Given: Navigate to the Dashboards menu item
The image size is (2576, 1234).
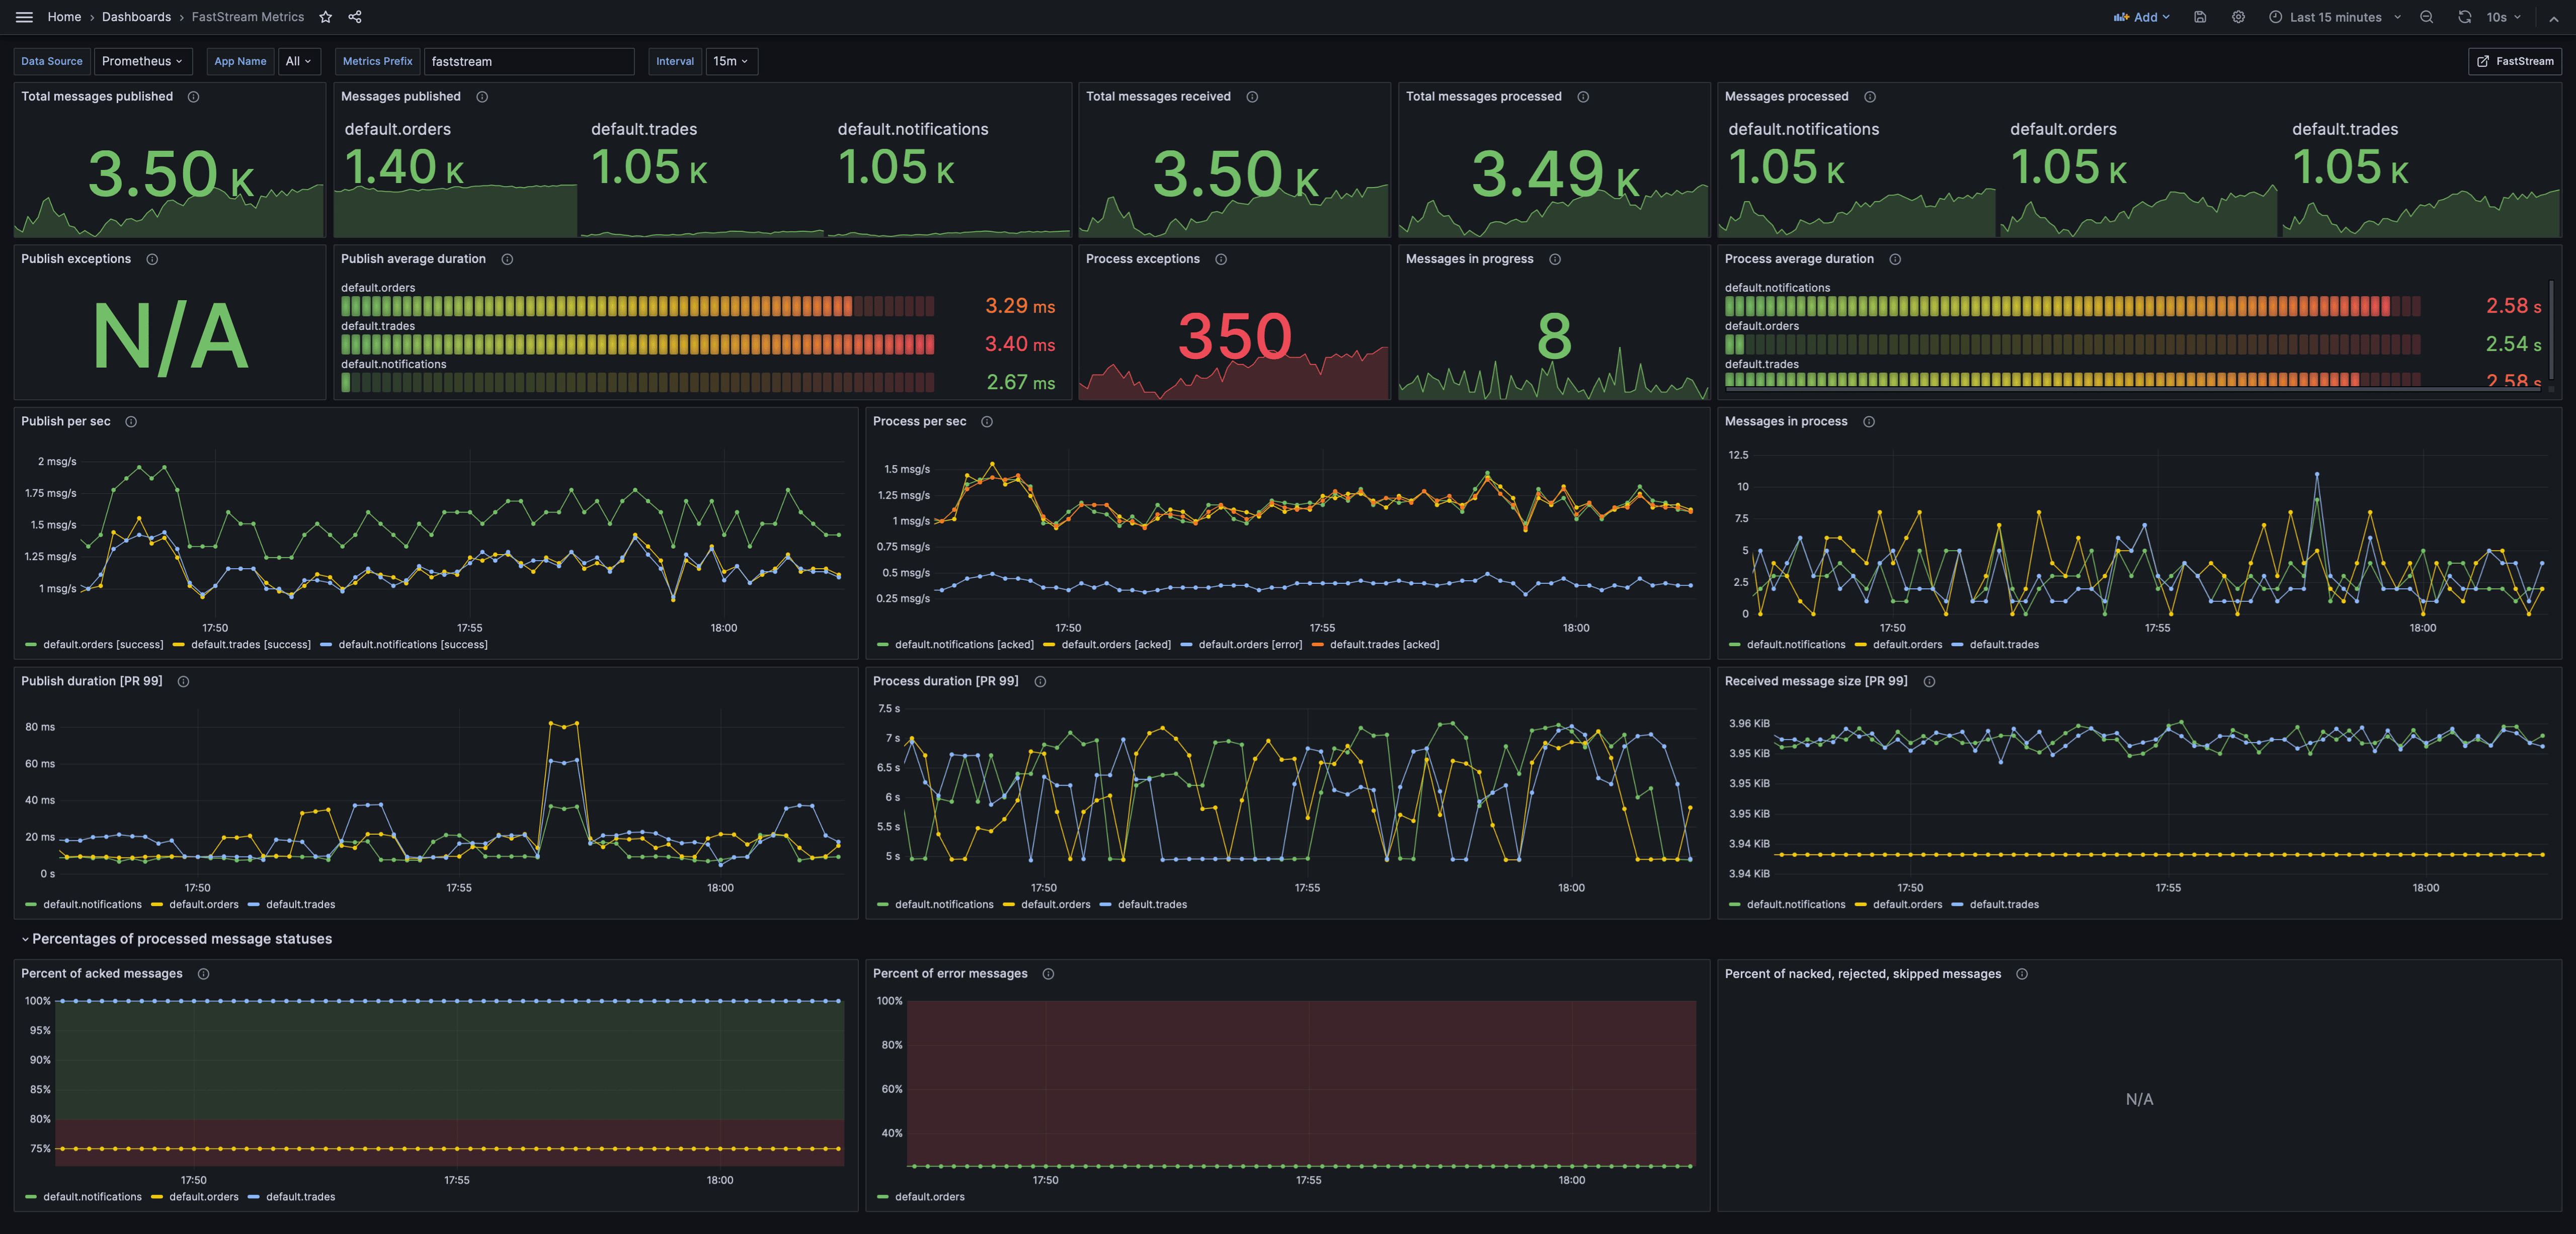Looking at the screenshot, I should click(136, 17).
